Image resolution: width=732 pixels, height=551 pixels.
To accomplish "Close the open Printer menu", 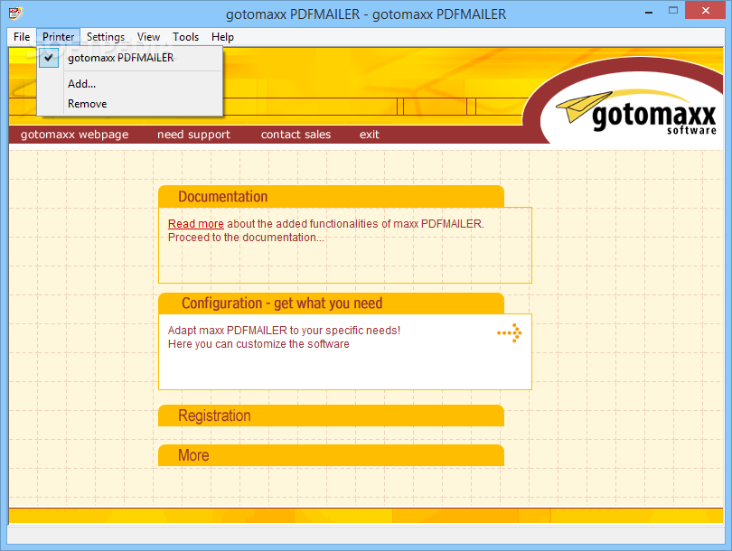I will pyautogui.click(x=59, y=37).
